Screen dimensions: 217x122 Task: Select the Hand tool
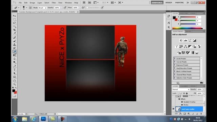[14, 81]
